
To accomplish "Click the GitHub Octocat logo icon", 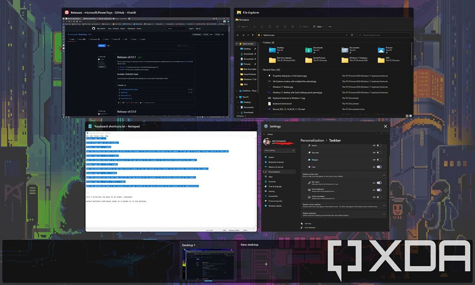I will [94, 28].
